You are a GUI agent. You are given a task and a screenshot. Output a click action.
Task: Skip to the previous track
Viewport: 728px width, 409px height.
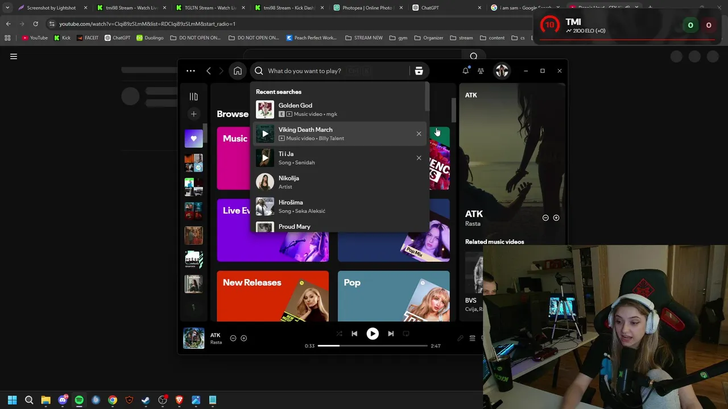[x=354, y=334]
